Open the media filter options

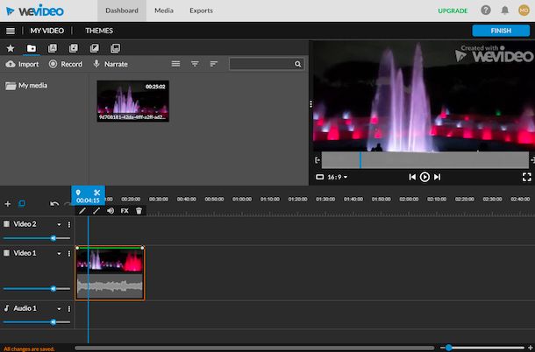195,64
